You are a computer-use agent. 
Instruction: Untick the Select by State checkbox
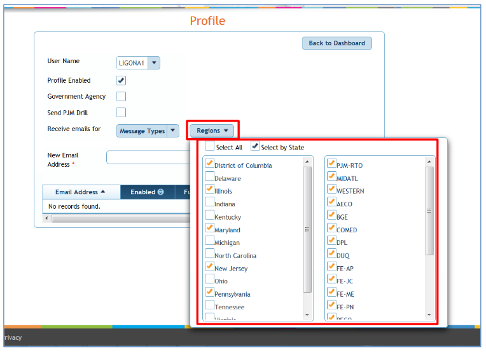tap(255, 146)
